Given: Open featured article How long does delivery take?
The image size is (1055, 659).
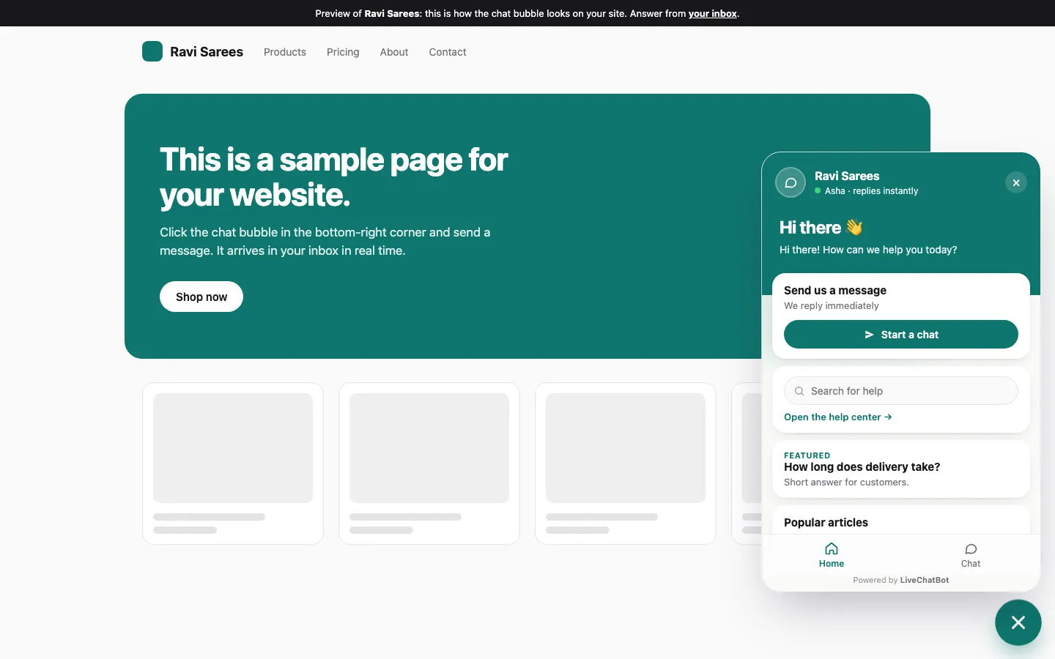Looking at the screenshot, I should (901, 469).
